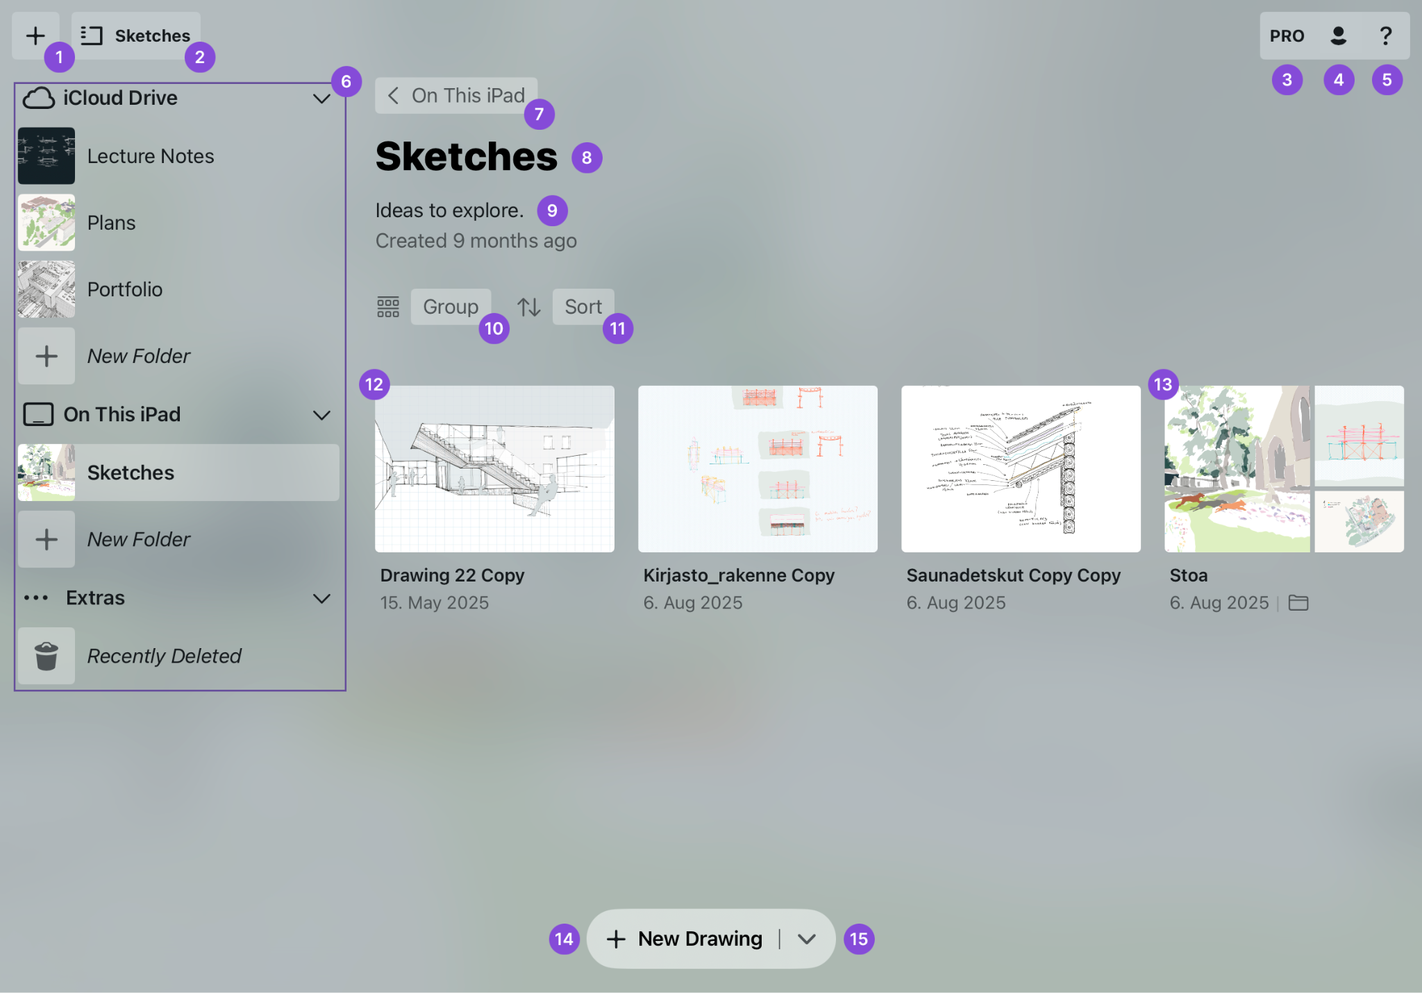Click the grid grouping icon
Viewport: 1422px width, 993px height.
388,307
